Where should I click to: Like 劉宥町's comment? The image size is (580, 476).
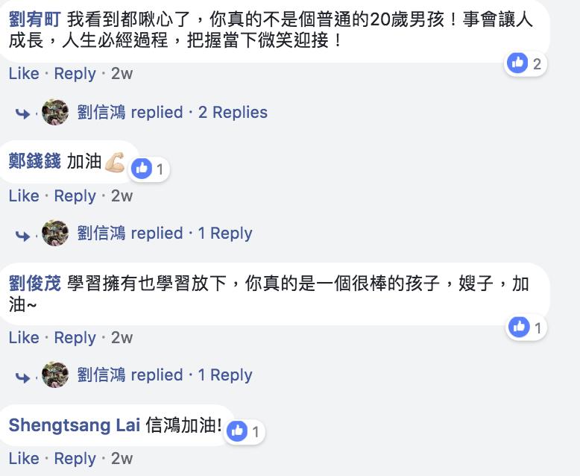tap(24, 74)
